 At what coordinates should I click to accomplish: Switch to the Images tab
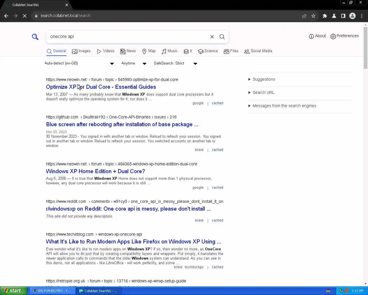pyautogui.click(x=81, y=51)
